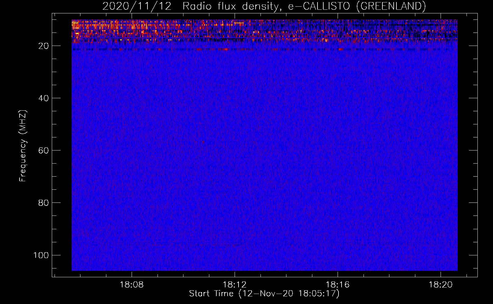This screenshot has height=304, width=493.
Task: Click the 18:08 time tick label
Action: coord(132,285)
